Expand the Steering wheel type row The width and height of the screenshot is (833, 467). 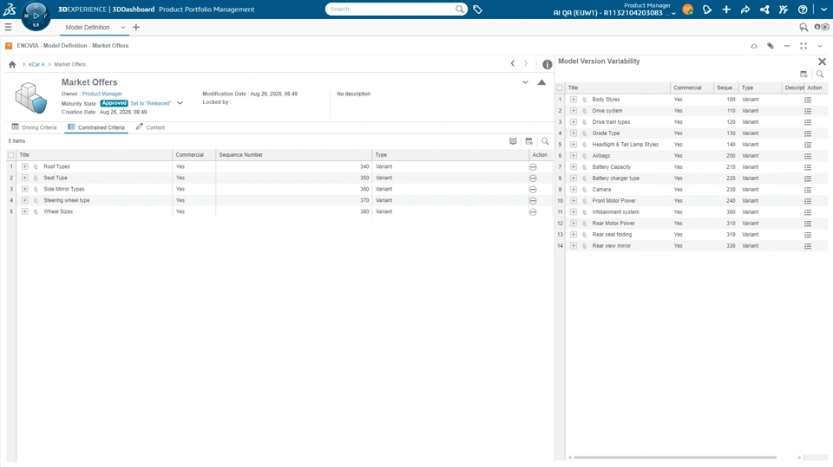25,200
